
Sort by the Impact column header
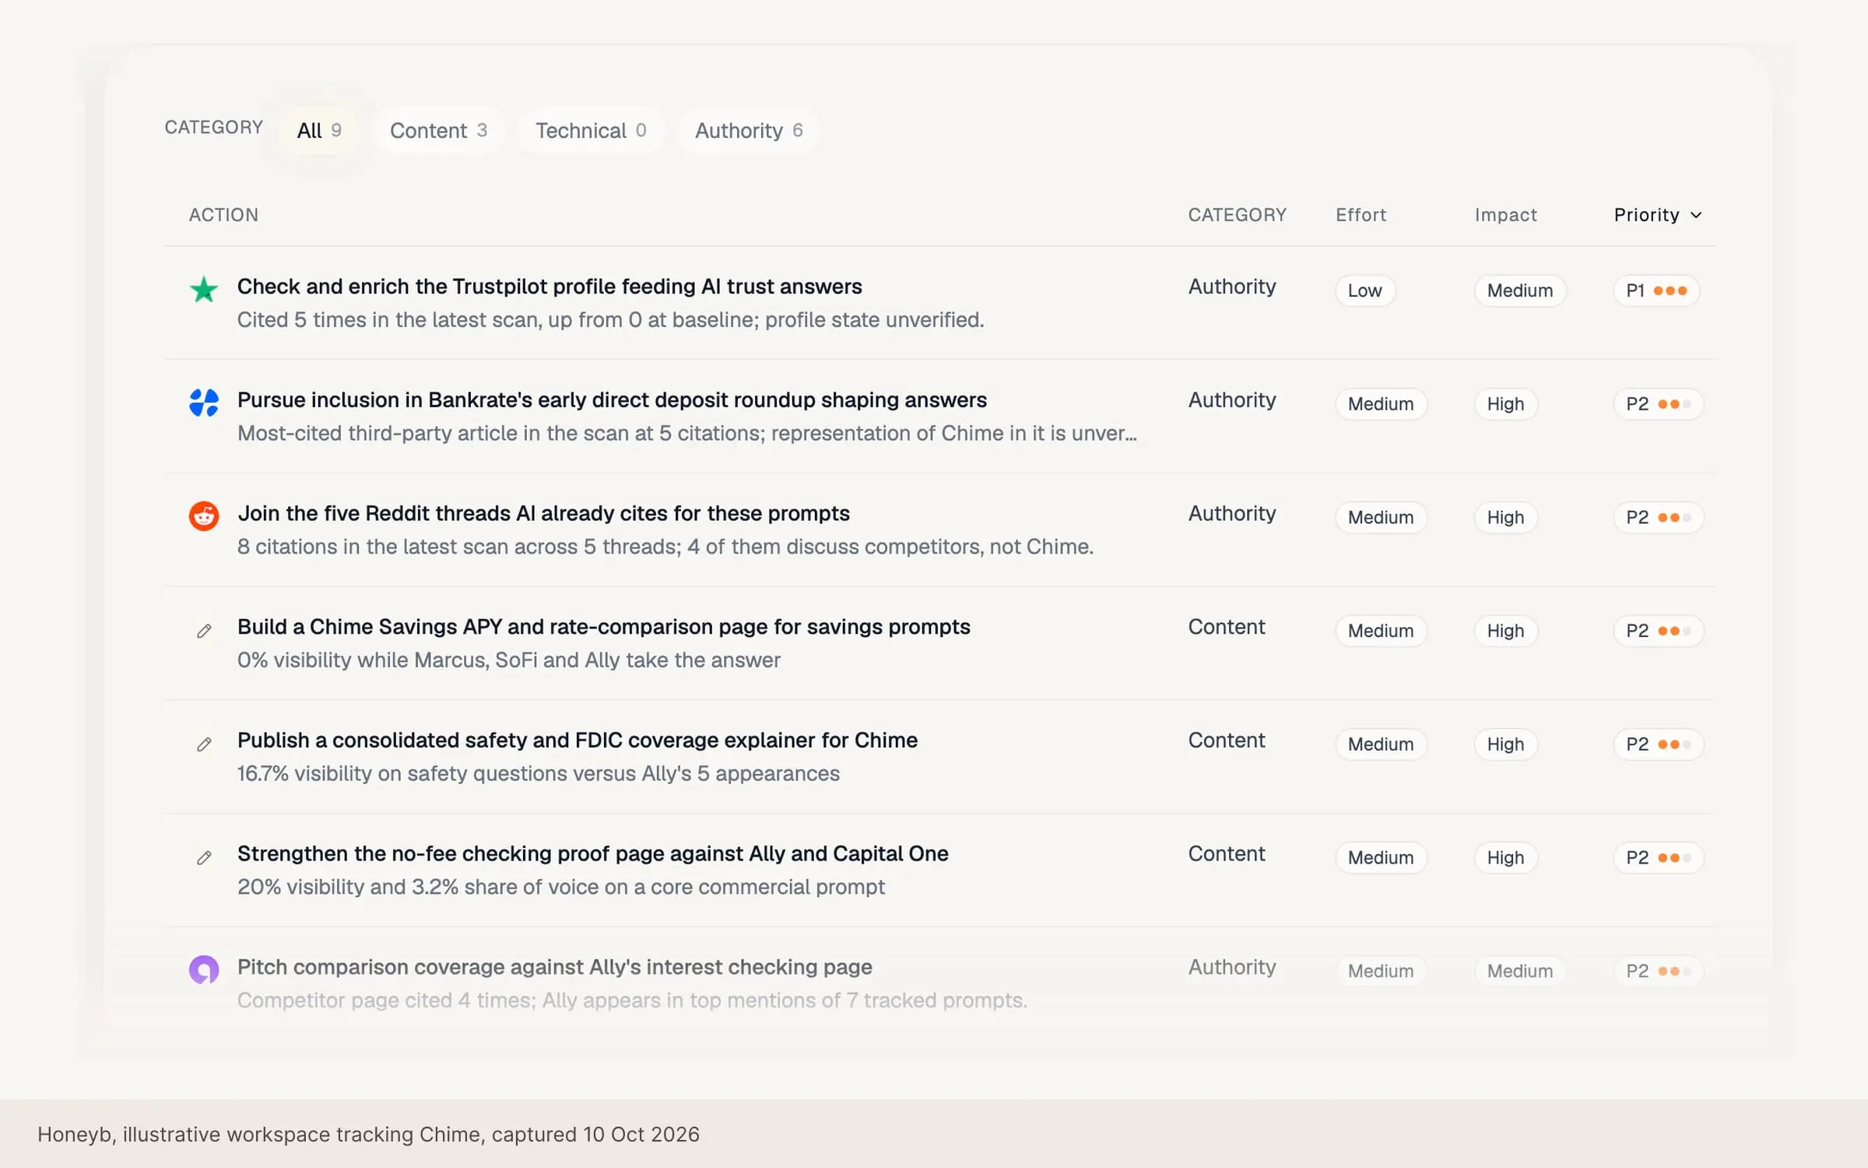[1506, 215]
